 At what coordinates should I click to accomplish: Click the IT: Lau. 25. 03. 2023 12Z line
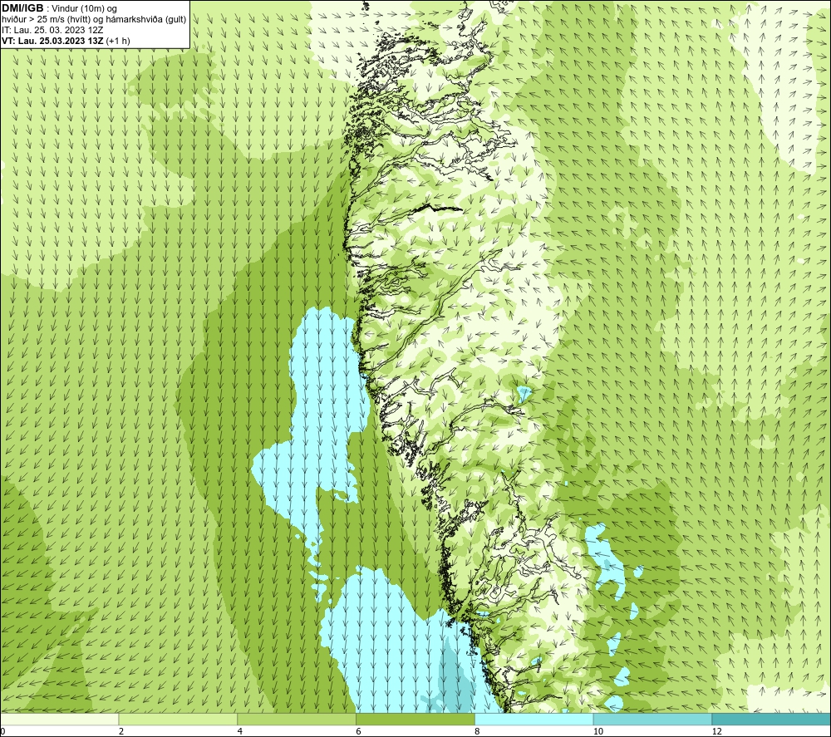coord(52,30)
